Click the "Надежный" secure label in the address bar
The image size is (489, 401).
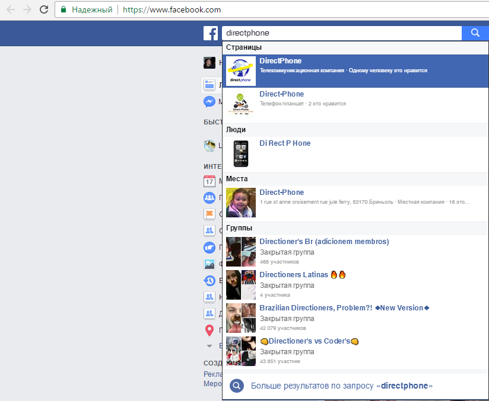[x=92, y=9]
